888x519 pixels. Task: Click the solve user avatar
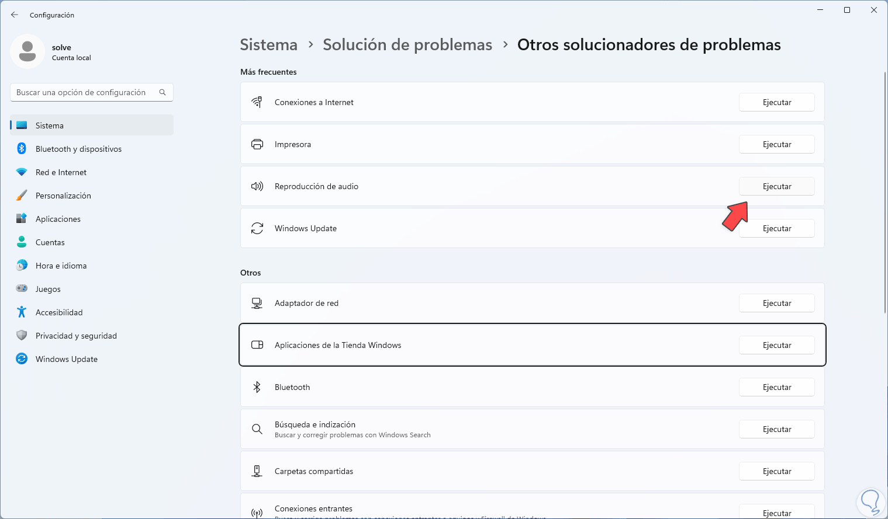click(27, 52)
